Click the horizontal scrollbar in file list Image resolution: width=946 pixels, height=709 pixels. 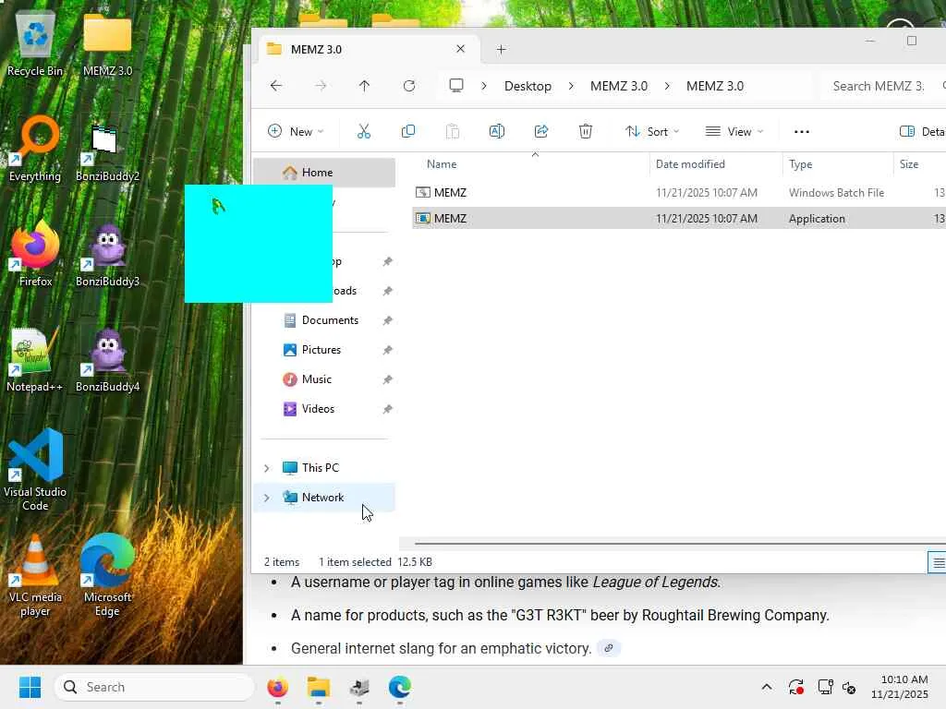click(680, 543)
